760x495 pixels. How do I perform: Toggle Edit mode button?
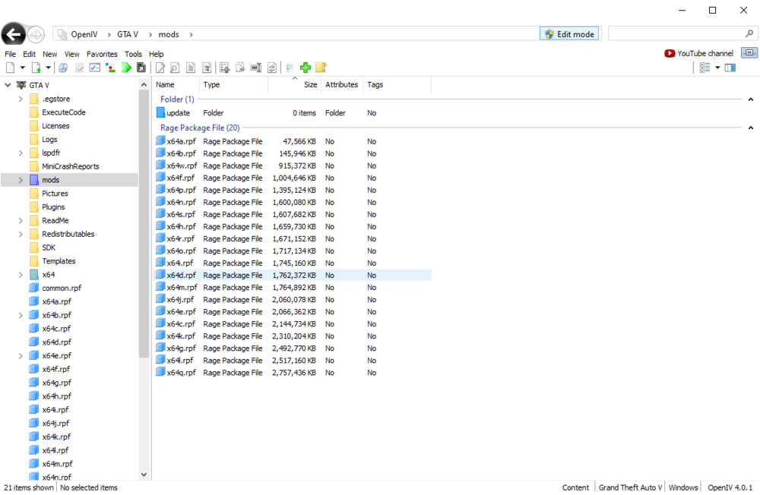569,34
